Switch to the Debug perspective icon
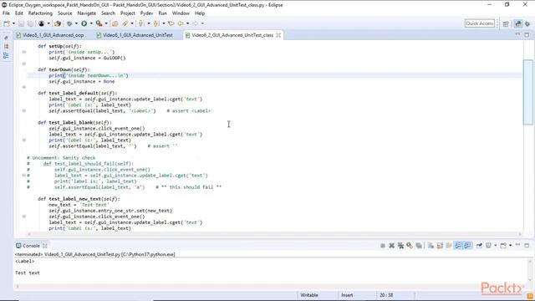The width and height of the screenshot is (535, 301). 527,23
